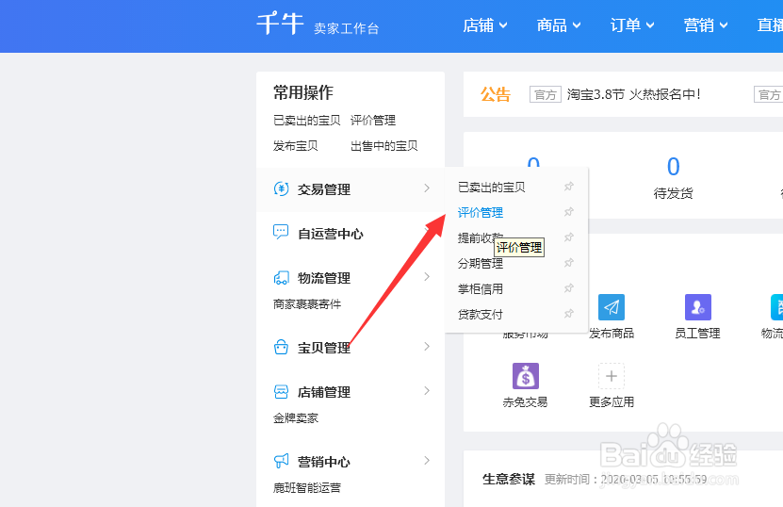Click the 自运营中心 menu label
Screen dimensions: 783x507
click(x=331, y=234)
